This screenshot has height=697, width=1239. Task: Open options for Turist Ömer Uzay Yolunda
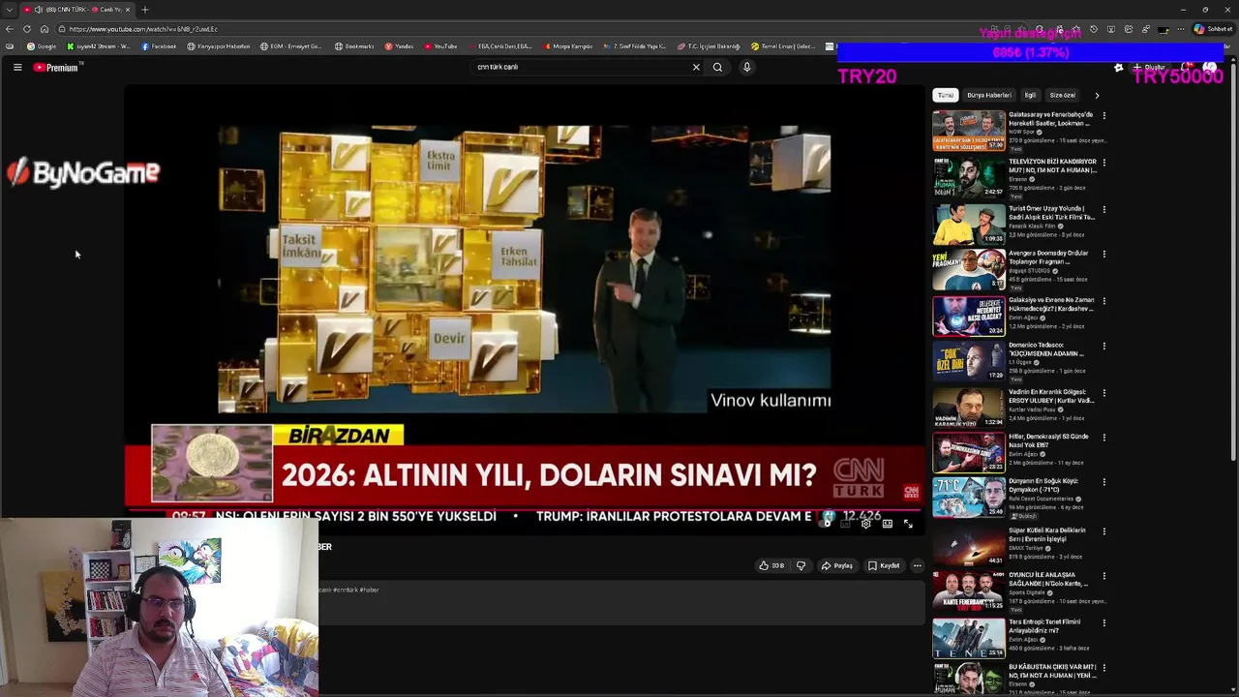[1103, 209]
